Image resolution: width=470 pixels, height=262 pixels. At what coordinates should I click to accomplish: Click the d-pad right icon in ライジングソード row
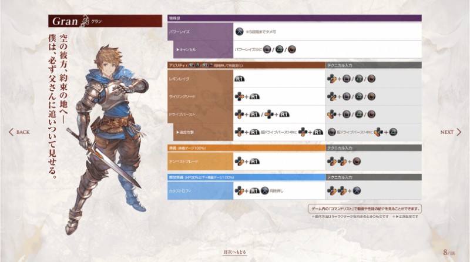(x=239, y=96)
